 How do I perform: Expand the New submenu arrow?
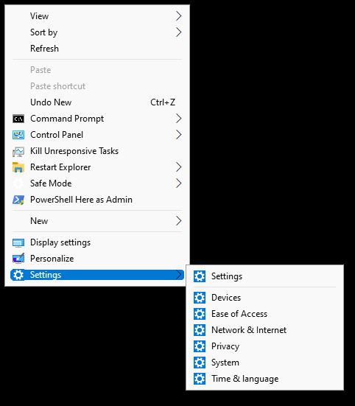pyautogui.click(x=178, y=221)
